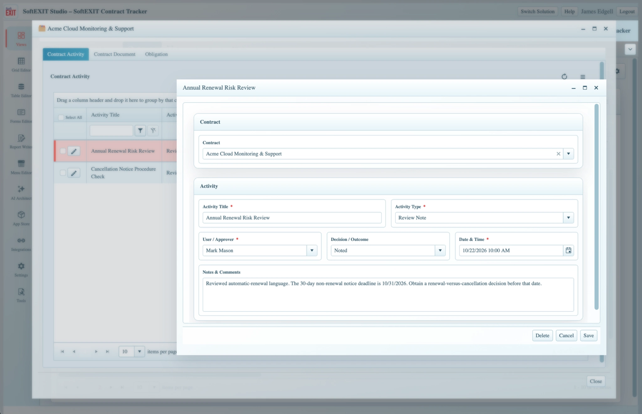Switch to the Obligation tab
Screen dimensions: 642x414
[x=156, y=54]
